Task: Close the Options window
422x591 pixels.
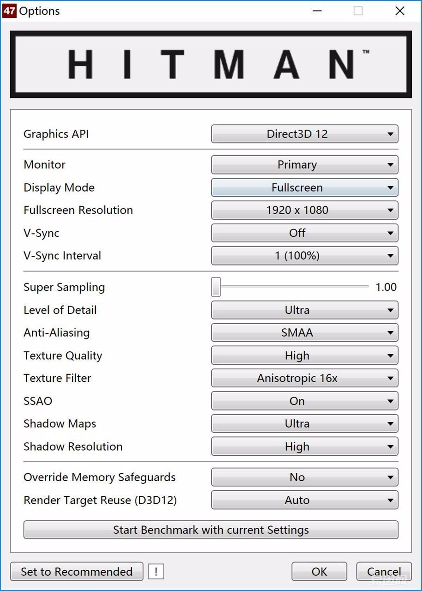Action: pyautogui.click(x=400, y=11)
